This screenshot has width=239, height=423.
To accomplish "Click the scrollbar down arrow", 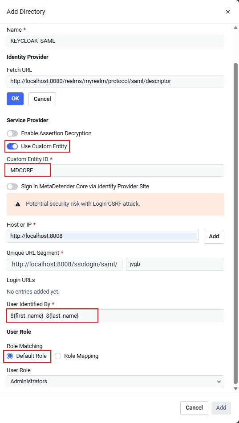I will point(235,389).
